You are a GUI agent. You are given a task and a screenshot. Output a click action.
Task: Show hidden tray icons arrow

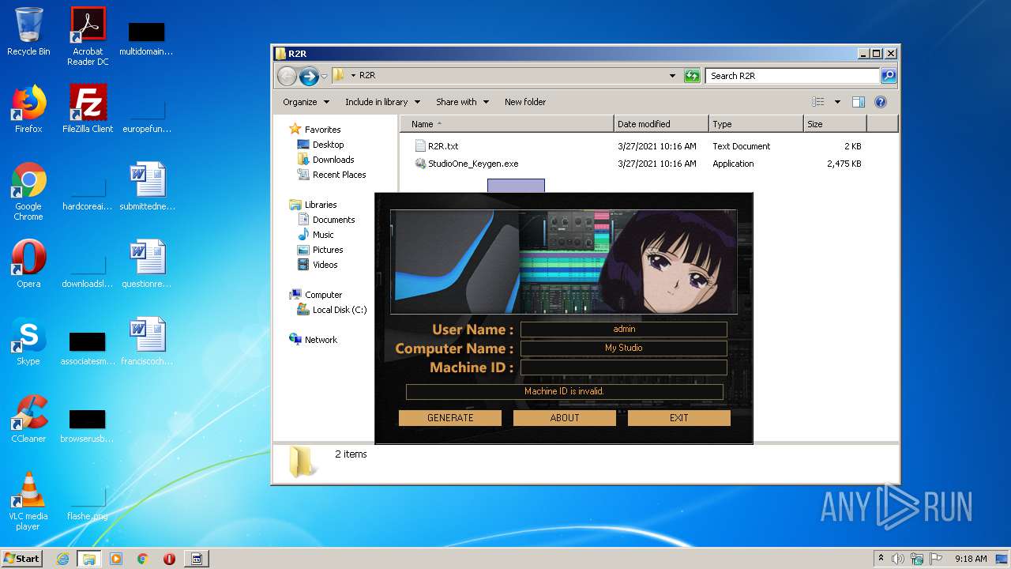[x=881, y=558]
